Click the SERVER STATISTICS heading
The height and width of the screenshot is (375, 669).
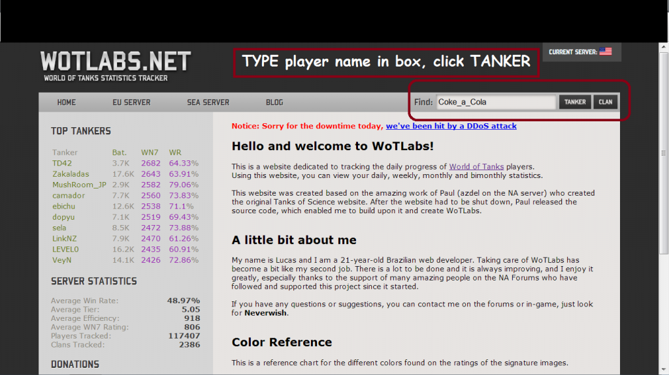(x=94, y=281)
